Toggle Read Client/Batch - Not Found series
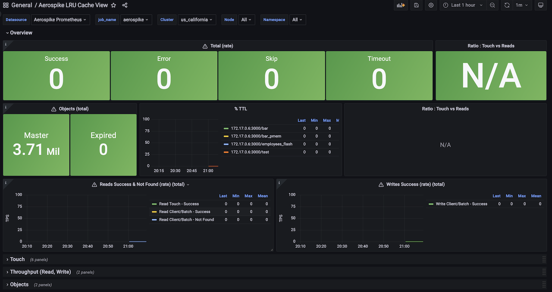Screen dimensions: 552x292 click(x=186, y=220)
